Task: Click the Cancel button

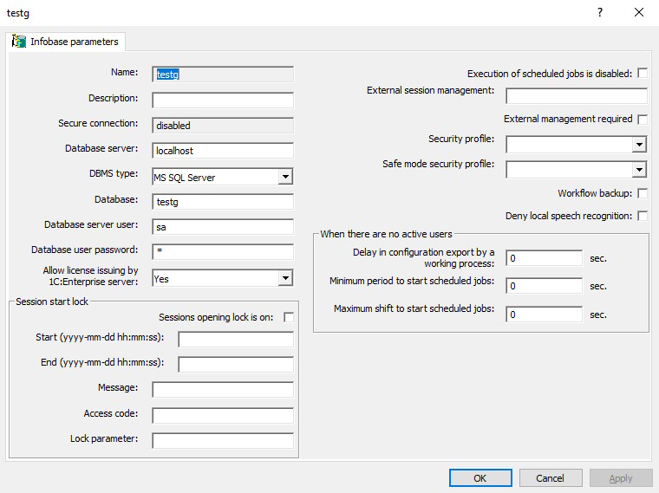Action: (x=550, y=478)
